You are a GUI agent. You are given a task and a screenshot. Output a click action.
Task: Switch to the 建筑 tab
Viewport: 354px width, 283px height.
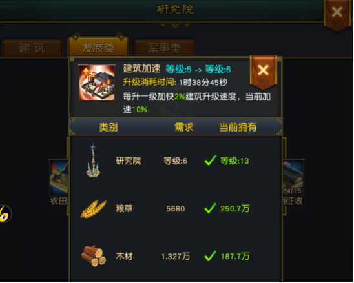pos(32,48)
